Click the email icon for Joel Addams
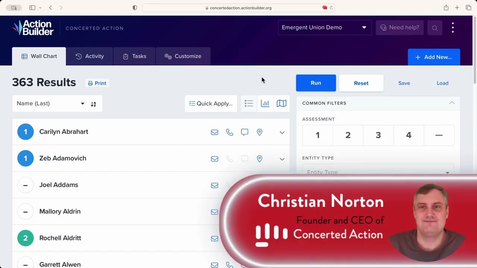The image size is (477, 268). (x=215, y=185)
